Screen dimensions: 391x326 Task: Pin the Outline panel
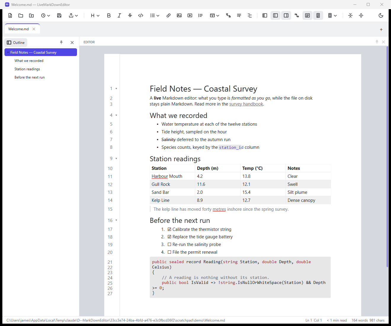pos(61,42)
